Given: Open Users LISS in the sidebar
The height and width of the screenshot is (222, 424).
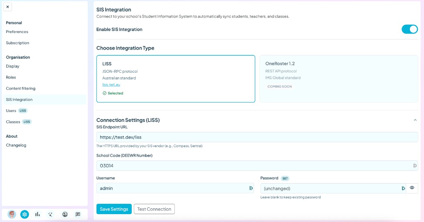Looking at the screenshot, I should pos(17,111).
